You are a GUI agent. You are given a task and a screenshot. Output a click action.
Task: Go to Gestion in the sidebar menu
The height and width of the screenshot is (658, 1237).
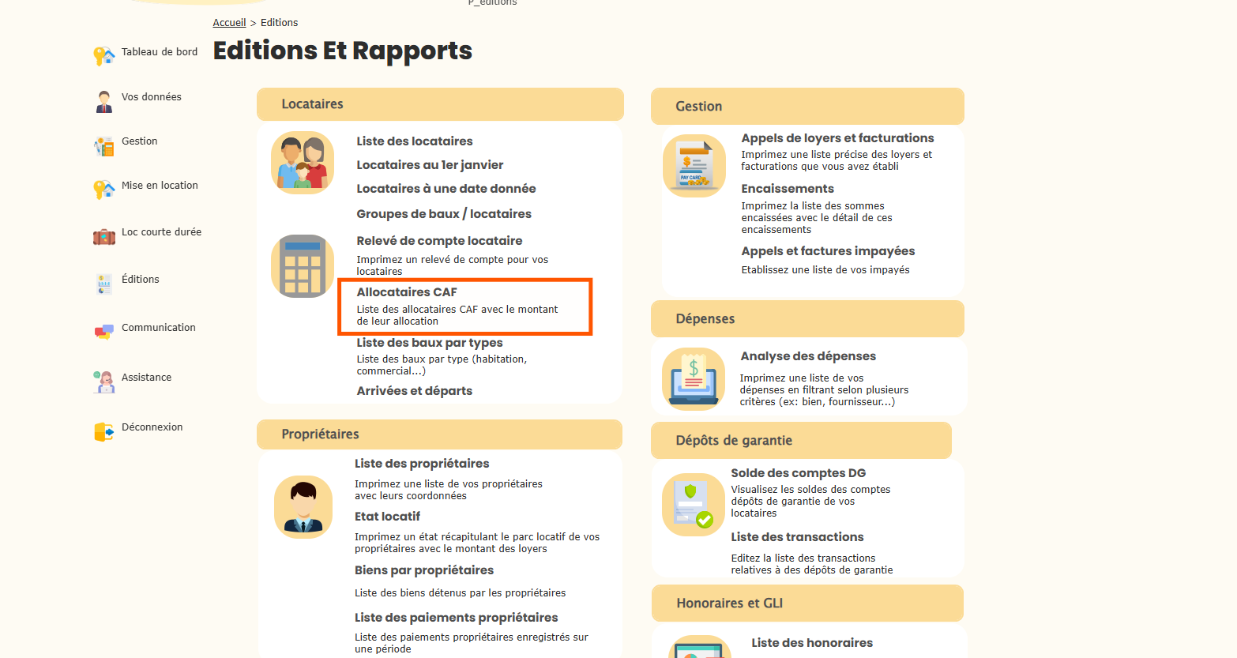pos(139,141)
